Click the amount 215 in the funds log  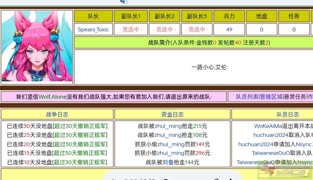(197, 126)
